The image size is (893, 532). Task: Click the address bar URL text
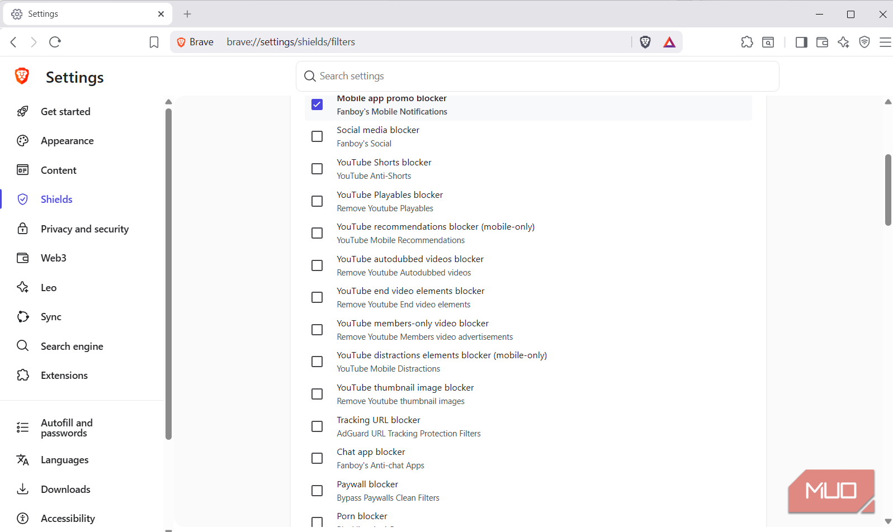291,42
